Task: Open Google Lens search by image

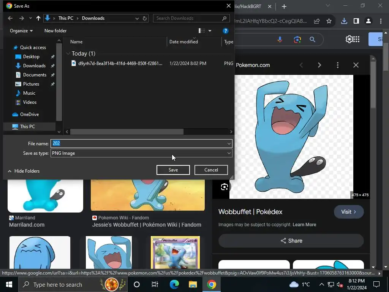Action: [297, 40]
